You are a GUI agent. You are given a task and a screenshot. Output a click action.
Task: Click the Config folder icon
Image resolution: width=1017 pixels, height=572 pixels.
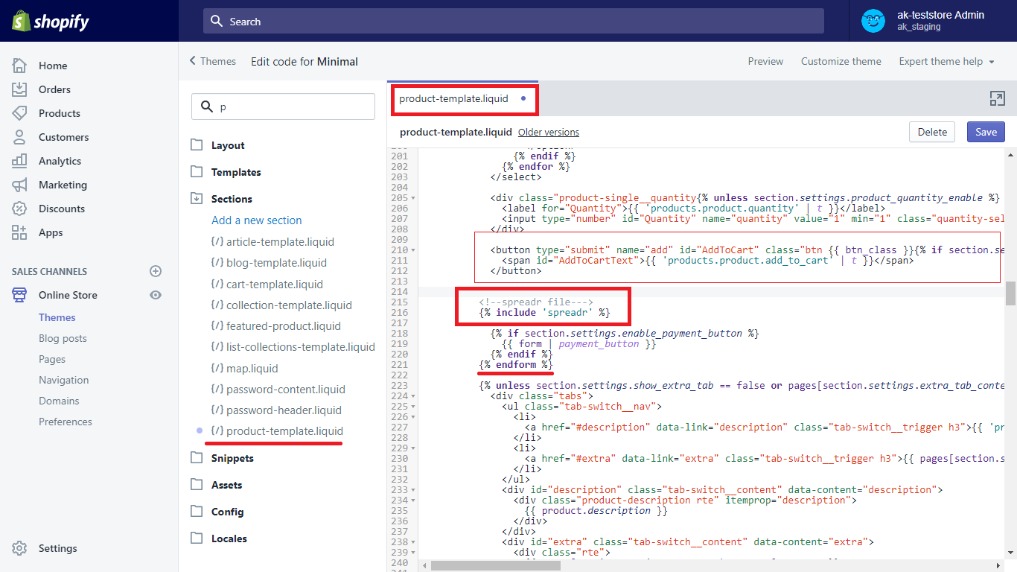coord(197,512)
